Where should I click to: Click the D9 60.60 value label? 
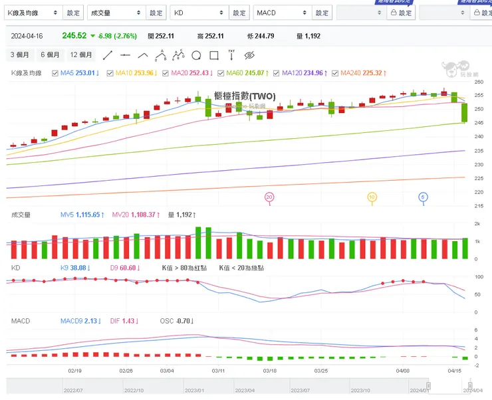pos(125,268)
